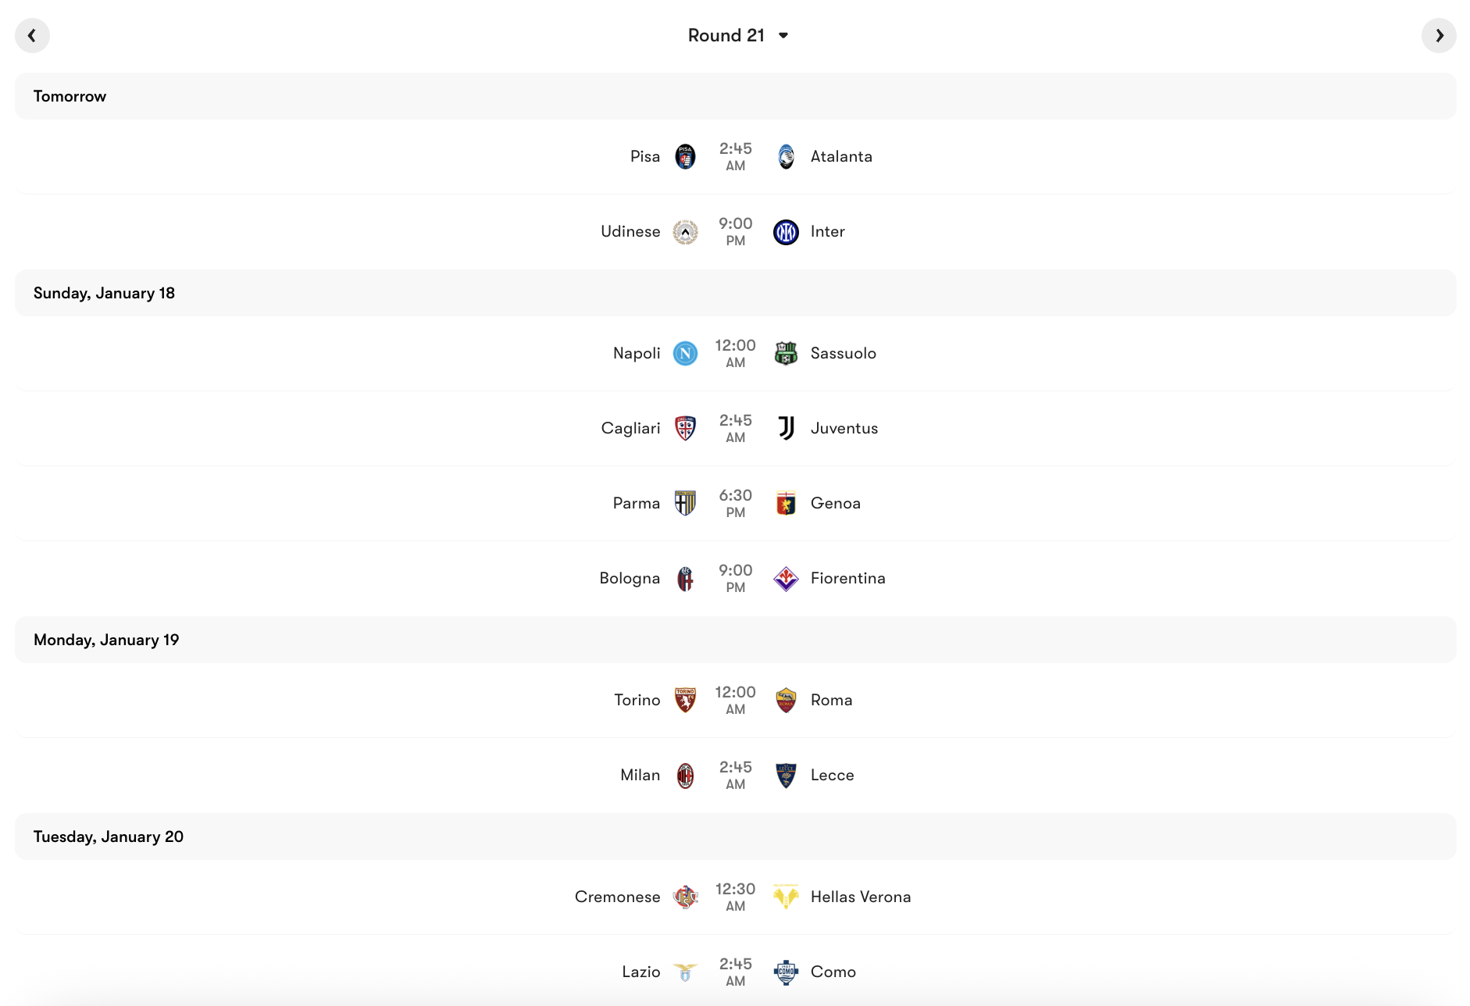
Task: Click the Sunday, January 18 header bar
Action: pyautogui.click(x=105, y=292)
